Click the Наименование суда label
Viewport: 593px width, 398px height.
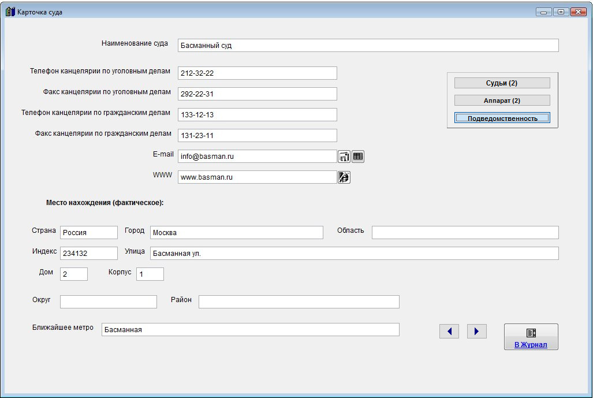[x=135, y=43]
